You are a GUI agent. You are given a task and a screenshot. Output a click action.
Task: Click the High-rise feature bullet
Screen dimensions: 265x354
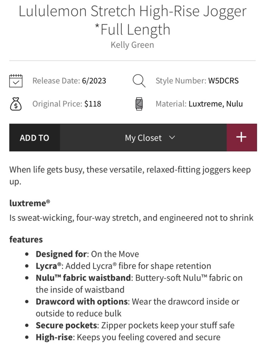[128, 337]
